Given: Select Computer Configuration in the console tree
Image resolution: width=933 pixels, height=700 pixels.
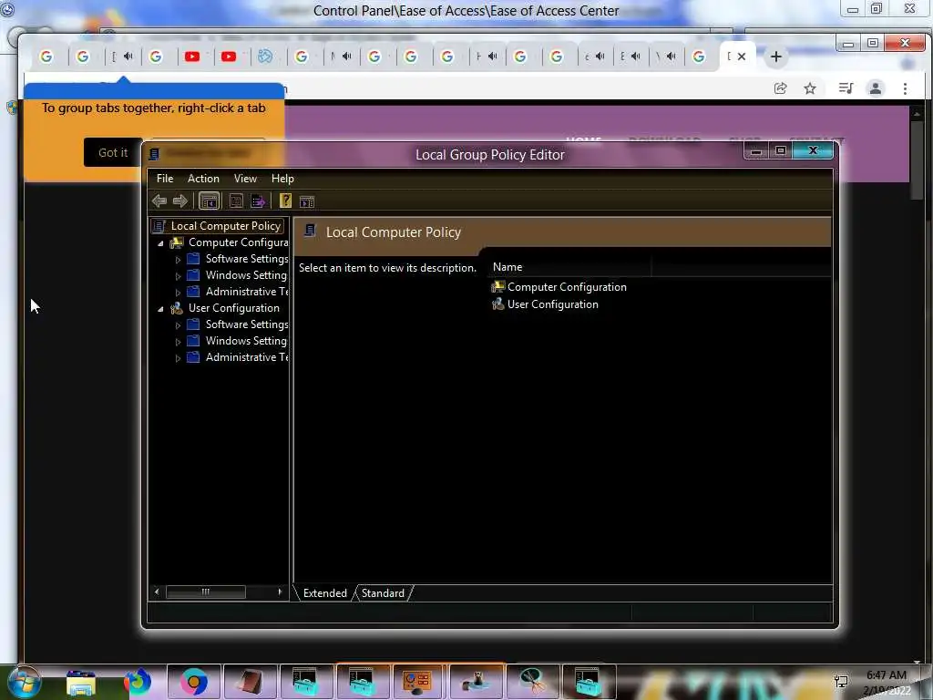Looking at the screenshot, I should click(x=238, y=242).
